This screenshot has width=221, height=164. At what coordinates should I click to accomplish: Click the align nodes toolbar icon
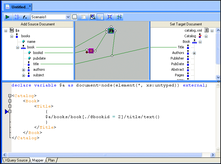119,17
